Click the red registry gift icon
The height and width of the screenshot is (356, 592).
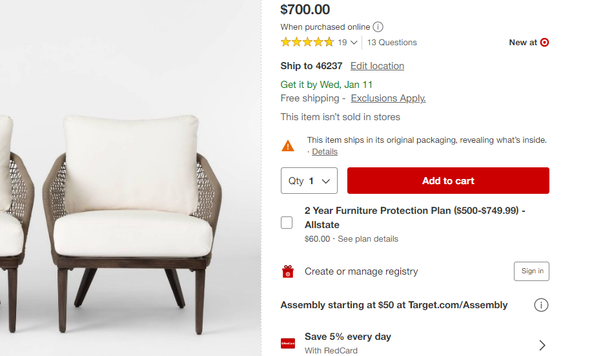(x=288, y=272)
